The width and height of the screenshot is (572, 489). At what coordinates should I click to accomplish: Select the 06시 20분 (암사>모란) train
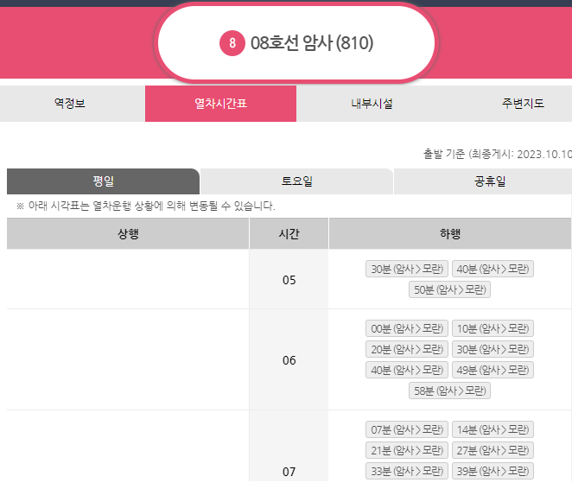[407, 349]
